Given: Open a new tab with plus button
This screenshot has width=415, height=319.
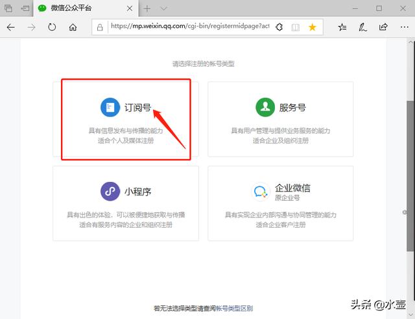Looking at the screenshot, I should [147, 8].
